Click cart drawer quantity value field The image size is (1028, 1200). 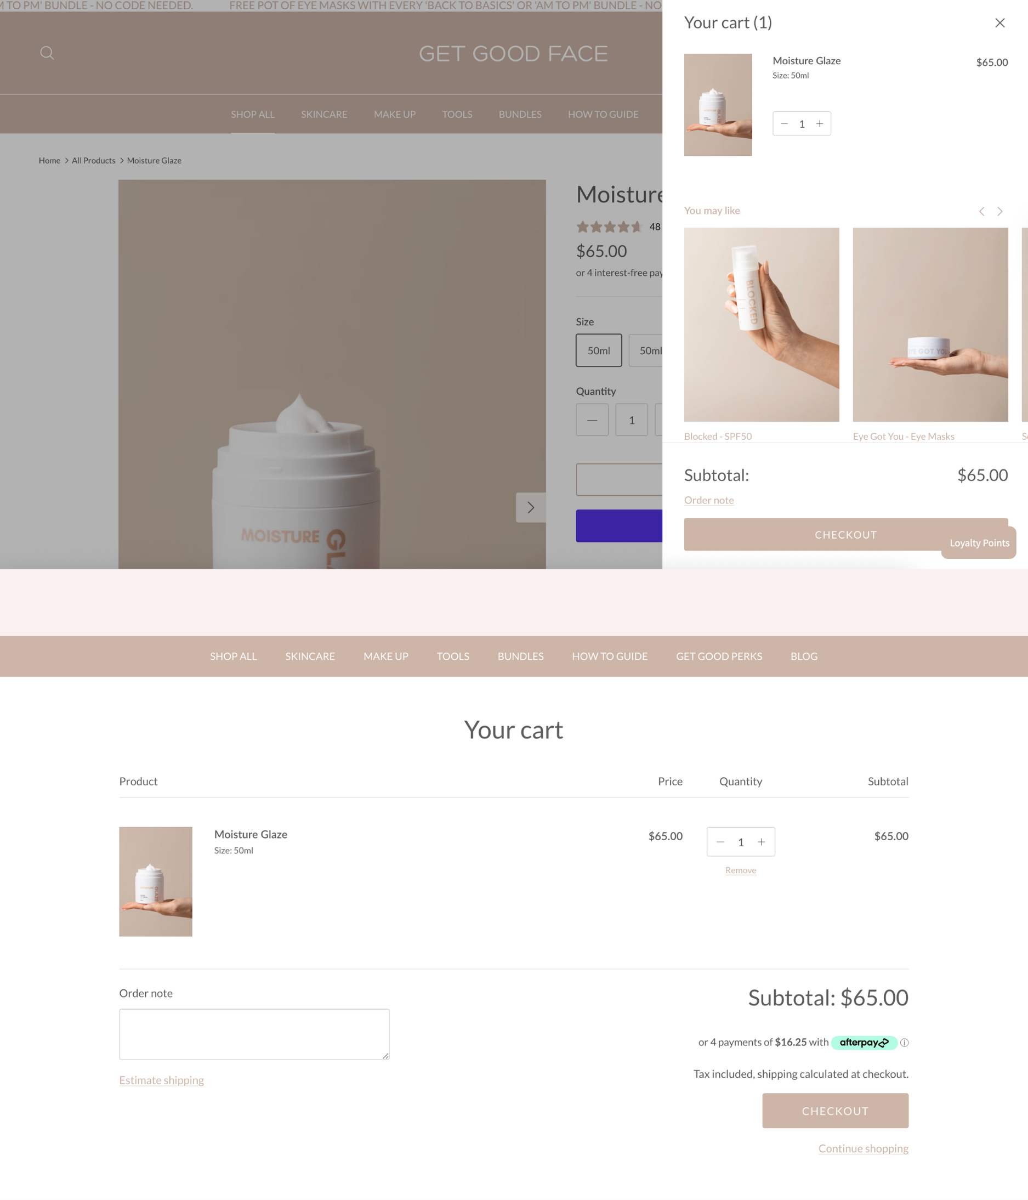(x=802, y=124)
